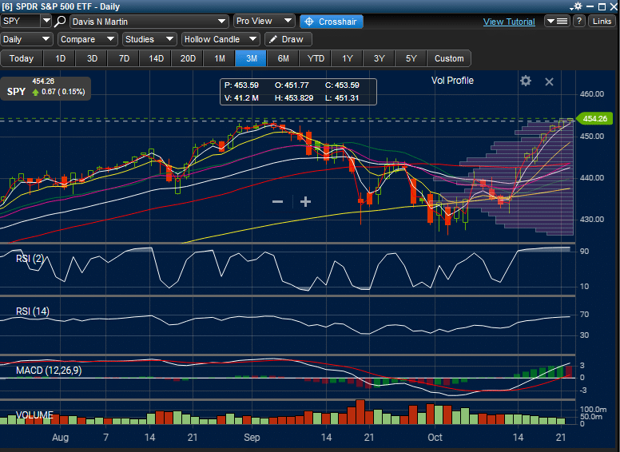Click the symbol search magnifier icon
620x452 pixels.
click(x=59, y=22)
